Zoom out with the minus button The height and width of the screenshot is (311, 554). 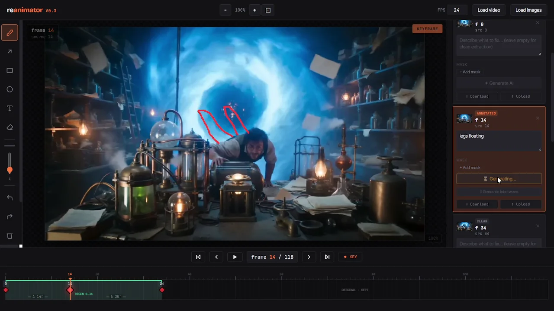[225, 10]
